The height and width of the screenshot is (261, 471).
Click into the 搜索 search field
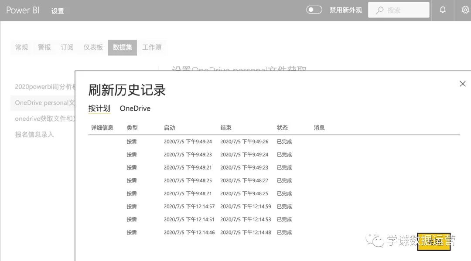[x=399, y=10]
